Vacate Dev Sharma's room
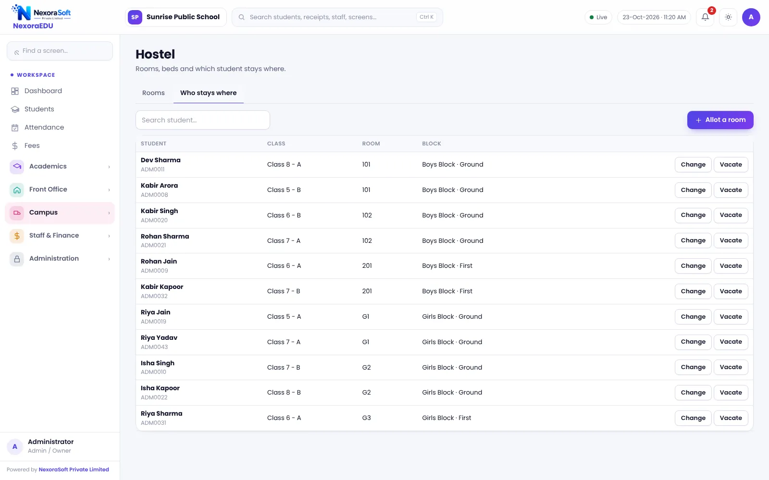The image size is (769, 480). (731, 165)
